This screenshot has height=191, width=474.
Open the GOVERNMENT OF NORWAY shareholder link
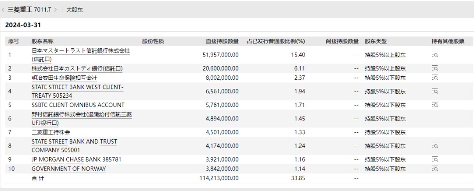pos(68,169)
